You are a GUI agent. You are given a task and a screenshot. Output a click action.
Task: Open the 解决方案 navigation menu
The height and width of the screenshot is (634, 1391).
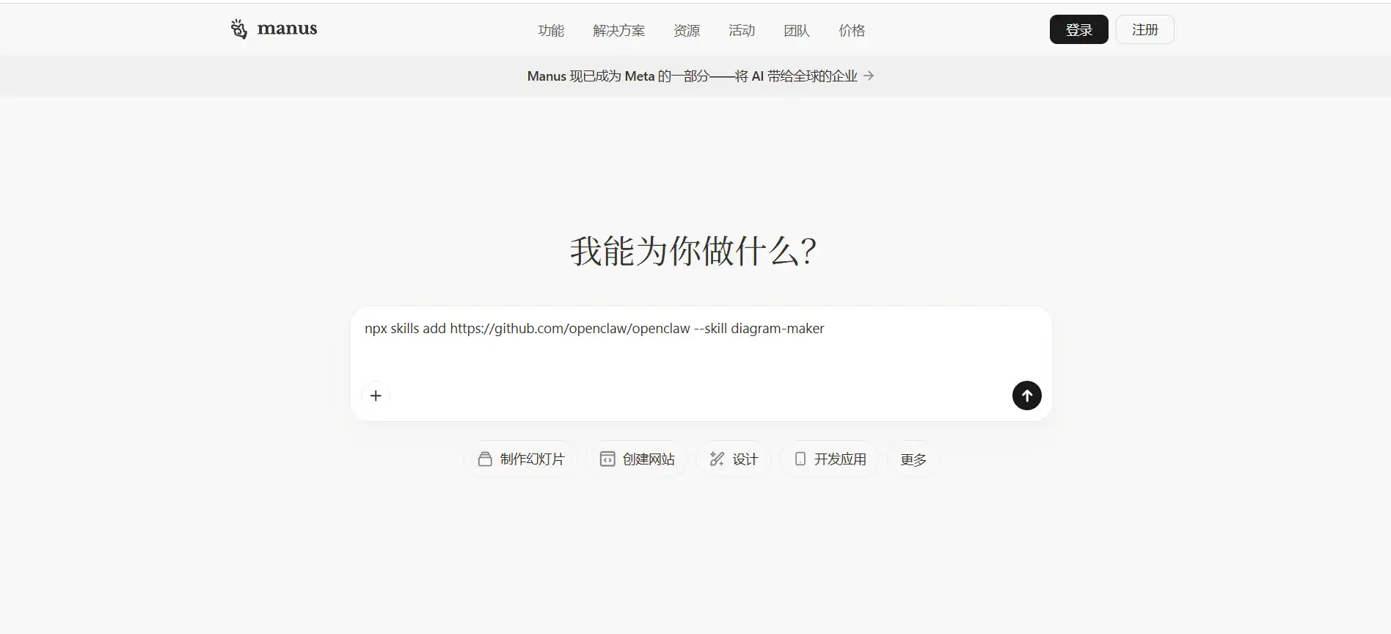click(619, 30)
